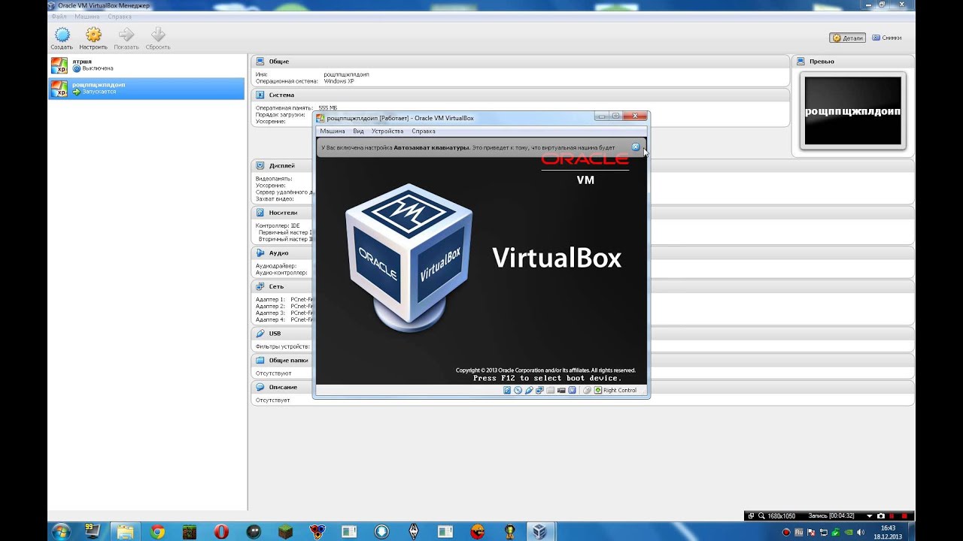Open Файл menu in VirtualBox Manager
The height and width of the screenshot is (541, 963).
click(59, 16)
